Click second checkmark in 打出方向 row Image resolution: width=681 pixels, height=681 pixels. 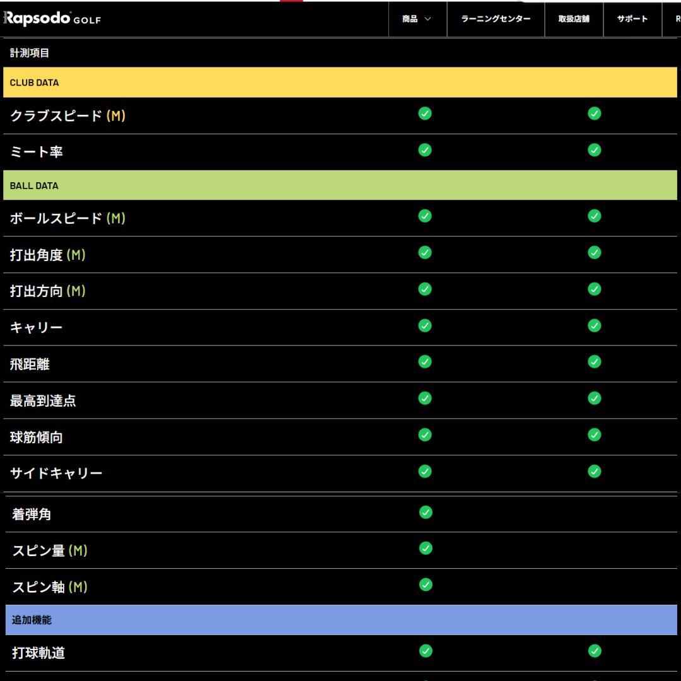pos(594,289)
